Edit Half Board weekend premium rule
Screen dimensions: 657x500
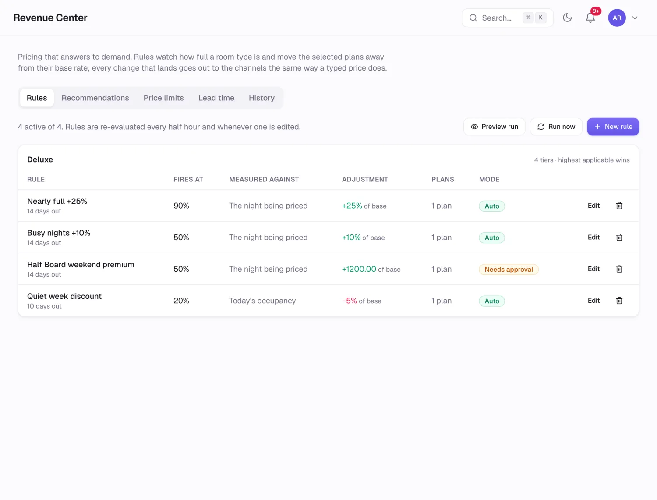tap(593, 269)
